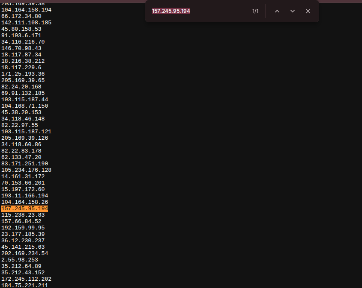Click IP 171.25.193.36
362x288 pixels.
pos(23,74)
